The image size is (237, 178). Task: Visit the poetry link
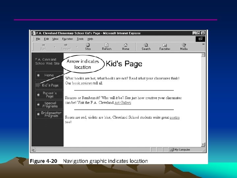click(x=174, y=117)
